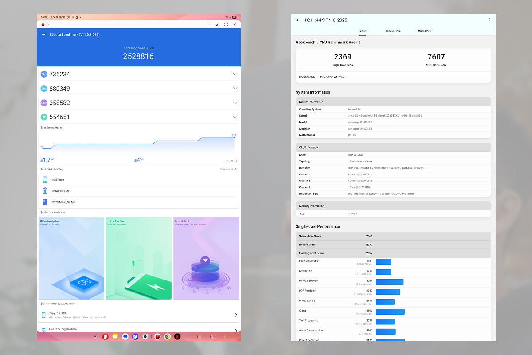Click the Clang score bar

click(390, 312)
